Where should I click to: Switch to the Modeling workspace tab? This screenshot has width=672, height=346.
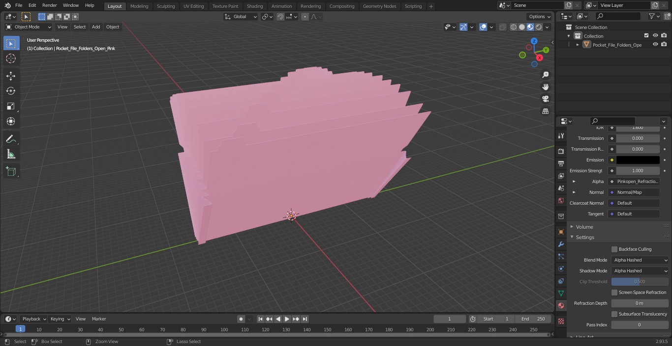[x=139, y=6]
